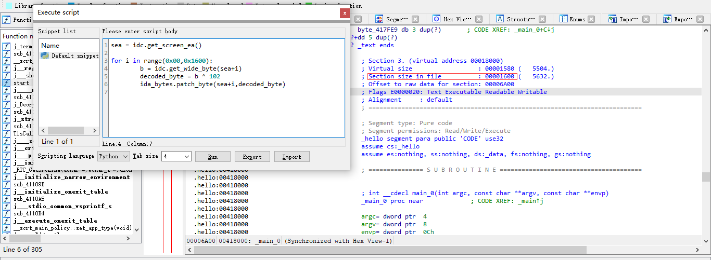Click the Segments tab icon

click(380, 19)
